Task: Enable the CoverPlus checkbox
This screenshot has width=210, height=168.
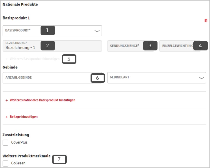Action: pyautogui.click(x=6, y=143)
